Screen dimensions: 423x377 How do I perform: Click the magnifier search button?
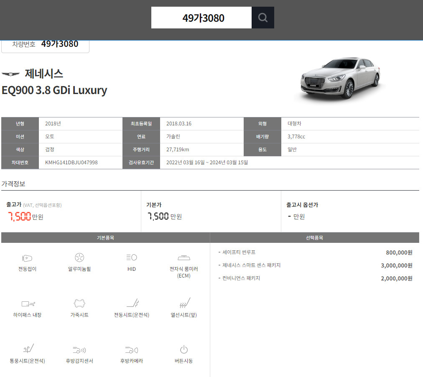click(263, 18)
